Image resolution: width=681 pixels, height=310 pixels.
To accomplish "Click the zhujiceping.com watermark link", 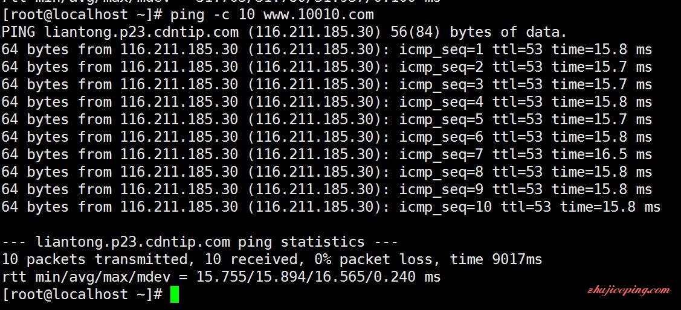I will 628,290.
